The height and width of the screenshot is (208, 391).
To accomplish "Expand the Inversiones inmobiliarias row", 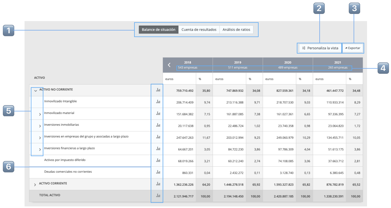I will tap(40, 126).
